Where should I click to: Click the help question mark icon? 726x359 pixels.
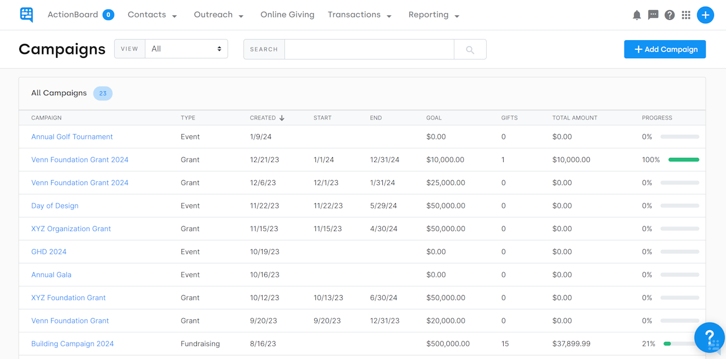669,15
